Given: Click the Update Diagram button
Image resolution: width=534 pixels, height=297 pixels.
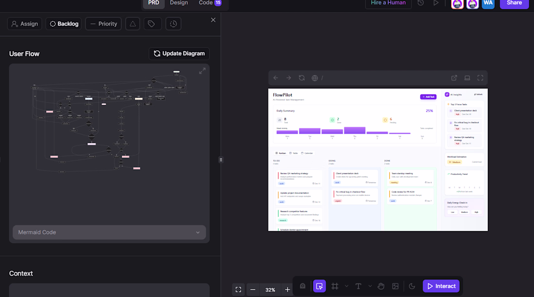Looking at the screenshot, I should tap(179, 54).
